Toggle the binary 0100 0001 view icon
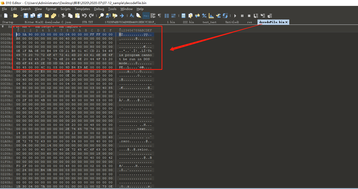358x189 pixels. click(173, 16)
